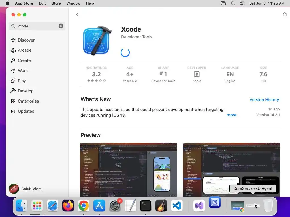
Task: Open Control Center in menu bar
Action: (x=242, y=3)
